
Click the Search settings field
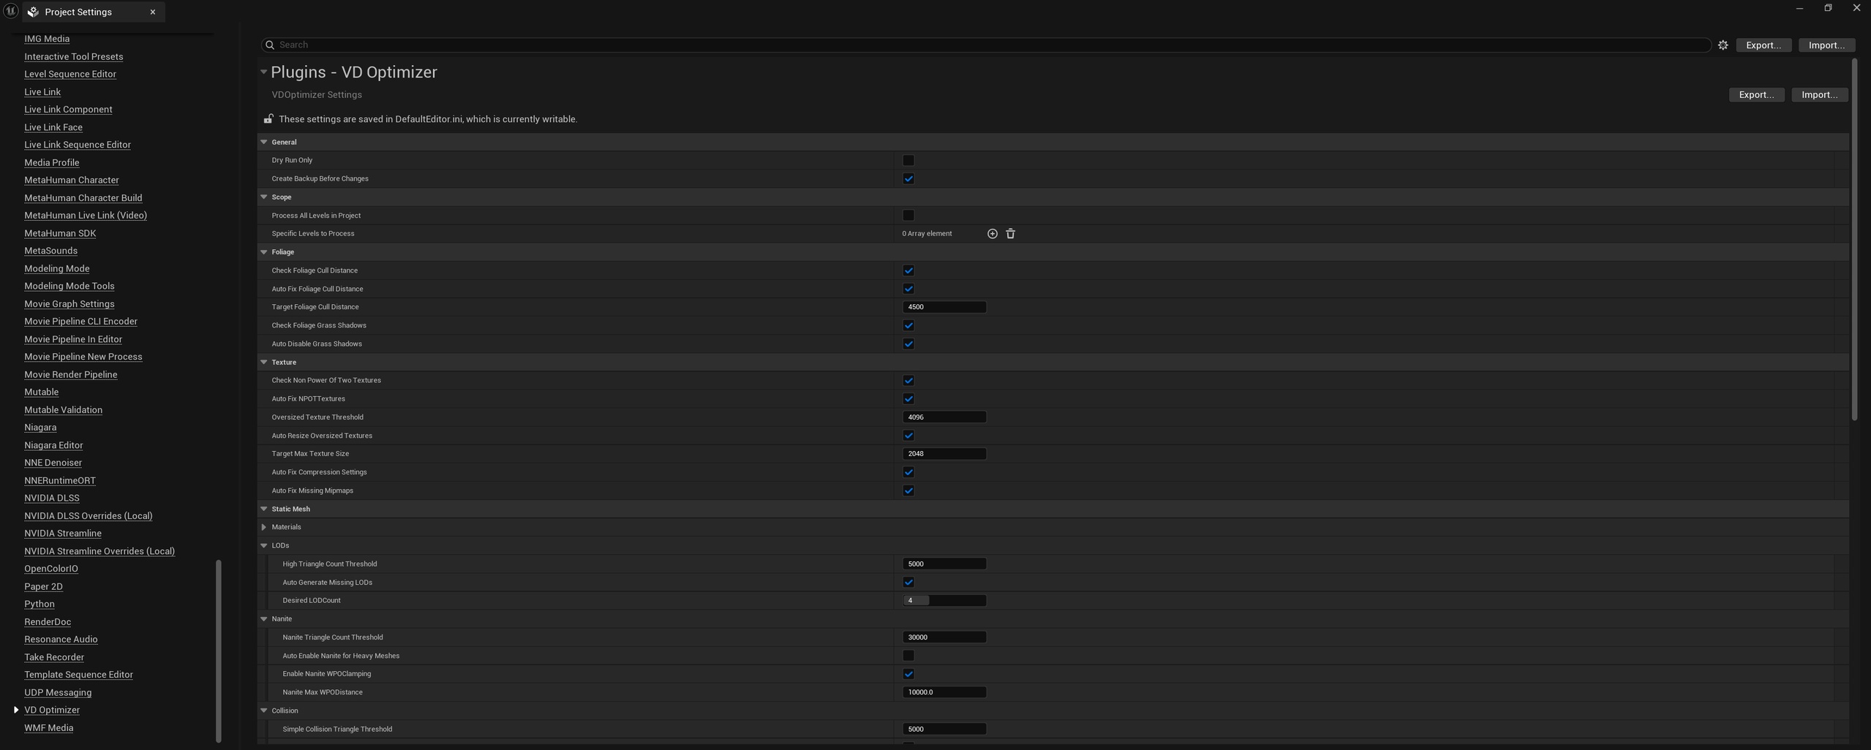click(x=986, y=45)
